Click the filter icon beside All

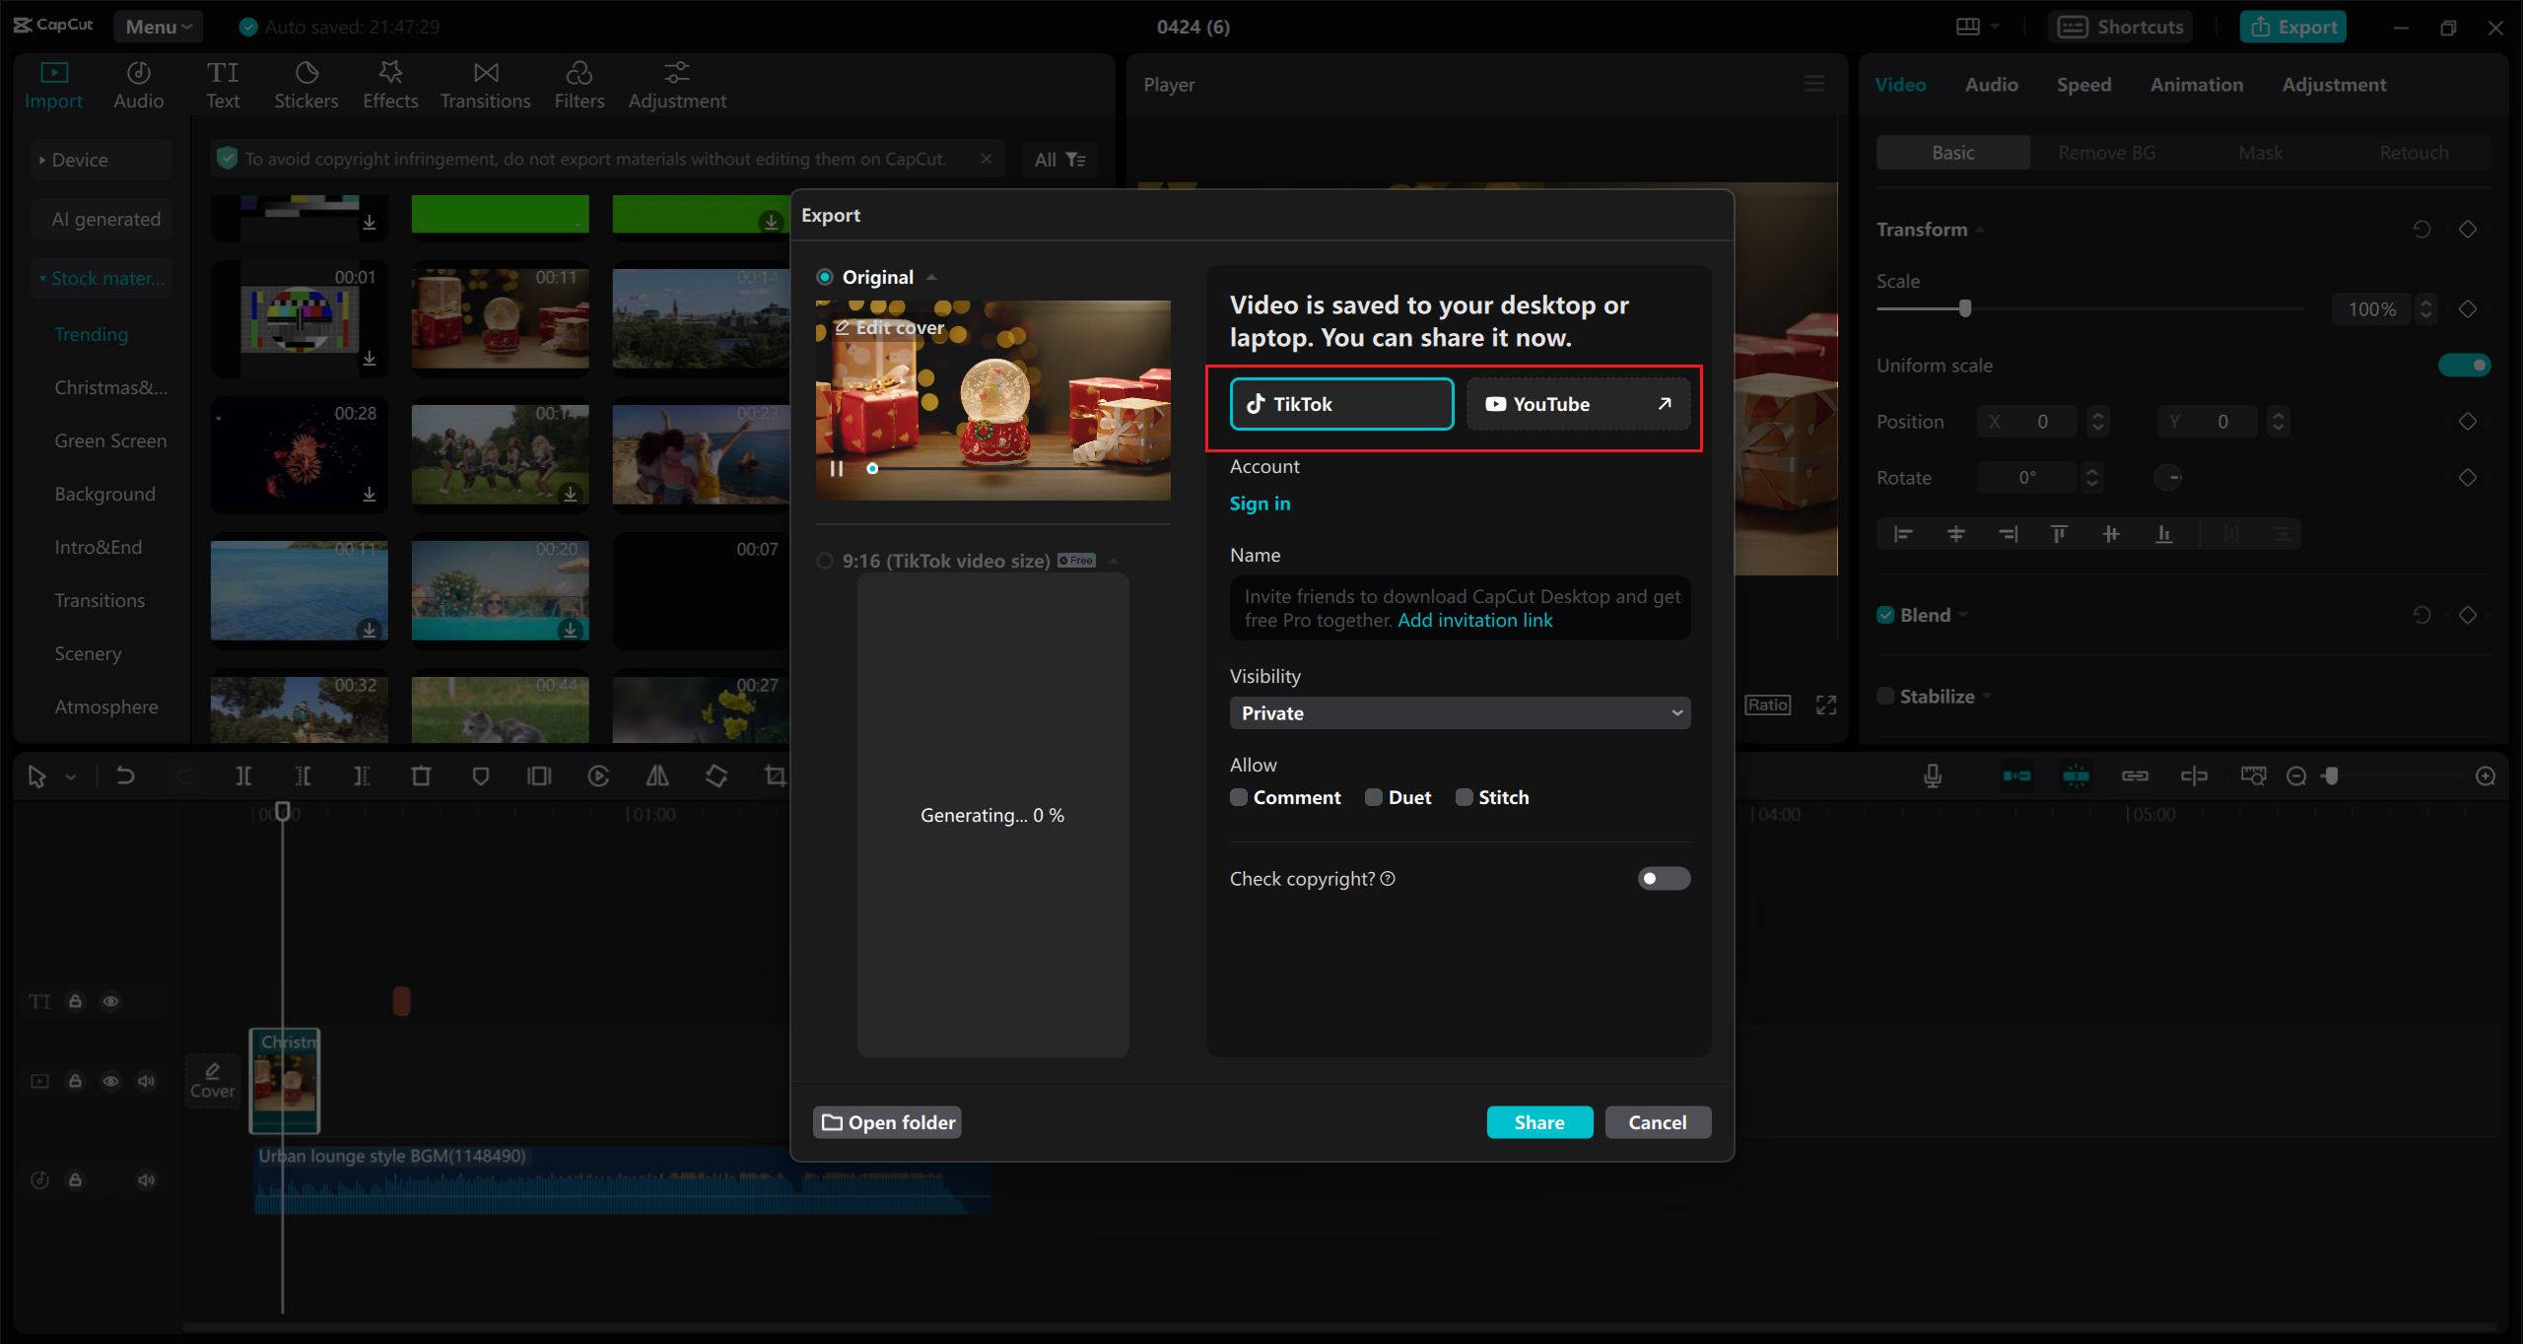coord(1076,160)
